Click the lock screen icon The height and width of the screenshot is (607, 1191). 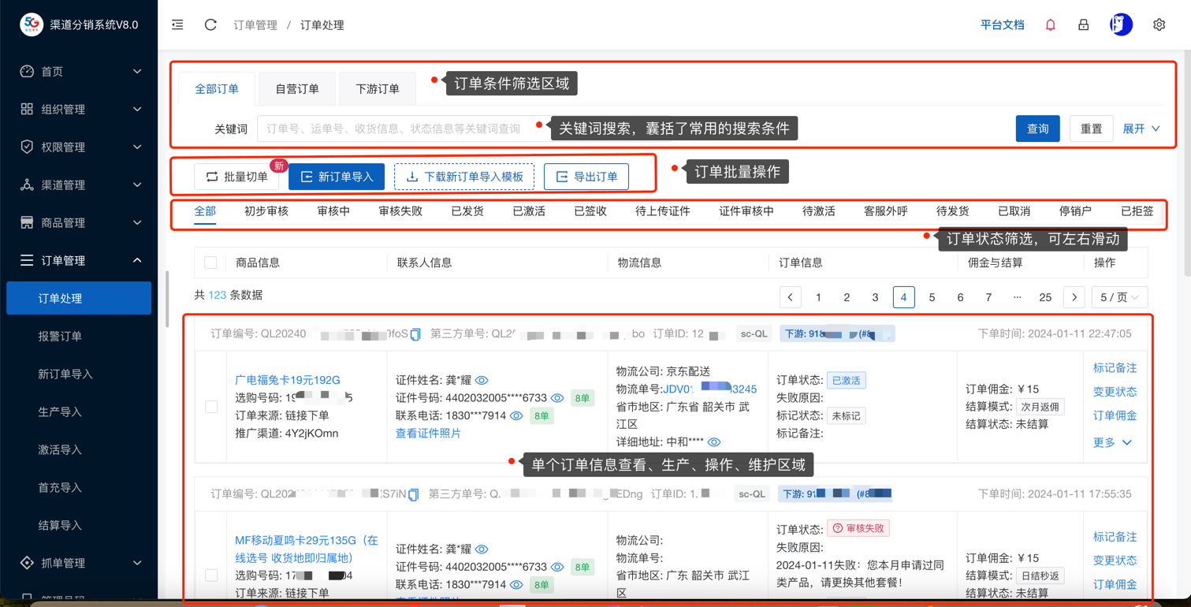pos(1083,25)
